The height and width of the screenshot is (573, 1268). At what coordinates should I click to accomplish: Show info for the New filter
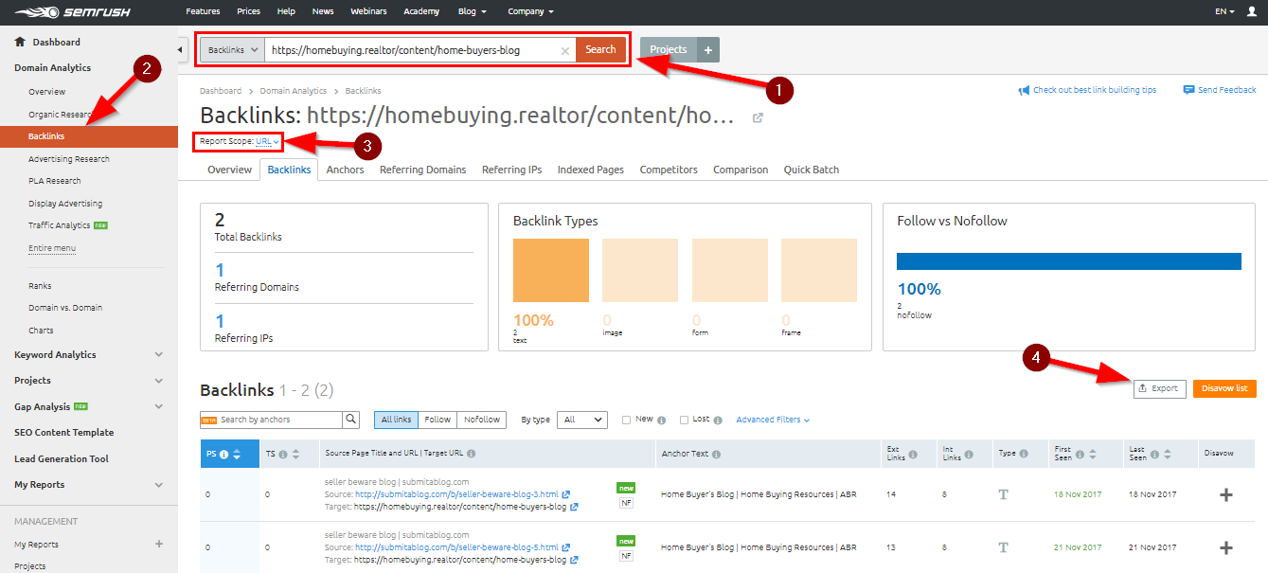click(660, 421)
